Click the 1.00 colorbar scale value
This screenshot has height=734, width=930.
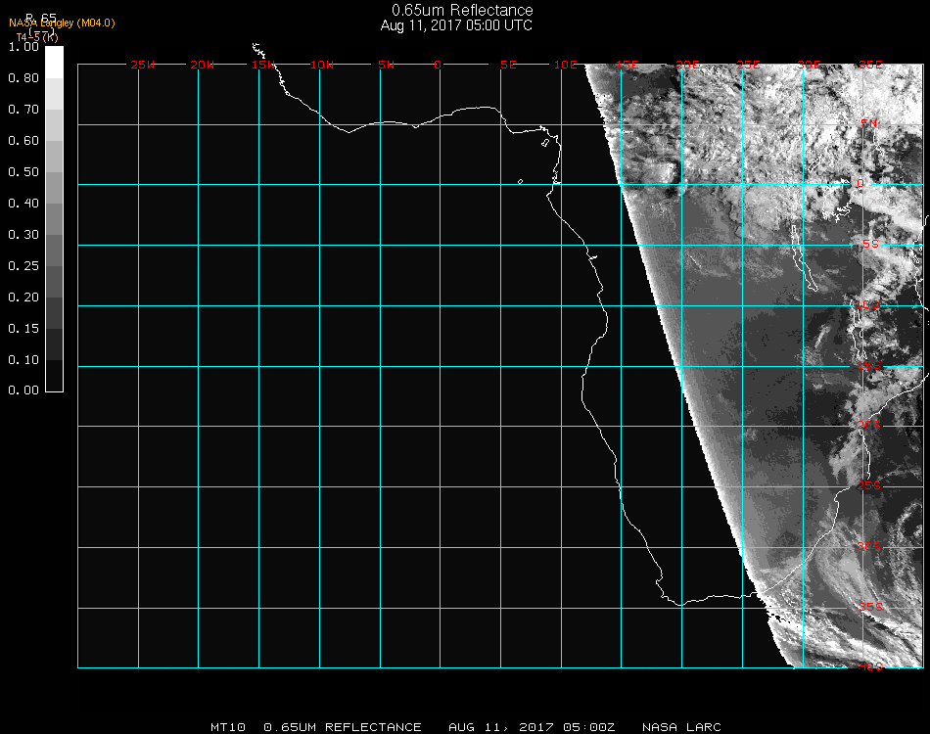pos(23,47)
